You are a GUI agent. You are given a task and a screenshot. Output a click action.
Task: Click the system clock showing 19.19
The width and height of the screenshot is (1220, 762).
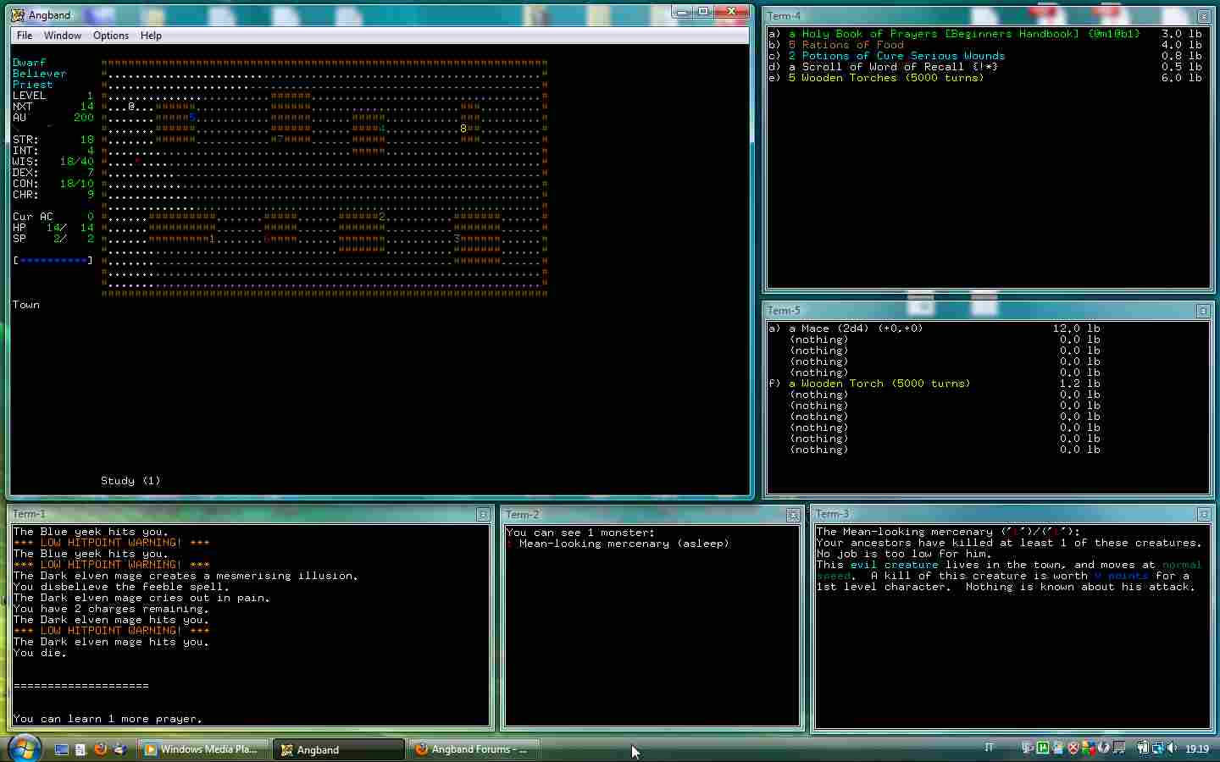[x=1196, y=749]
